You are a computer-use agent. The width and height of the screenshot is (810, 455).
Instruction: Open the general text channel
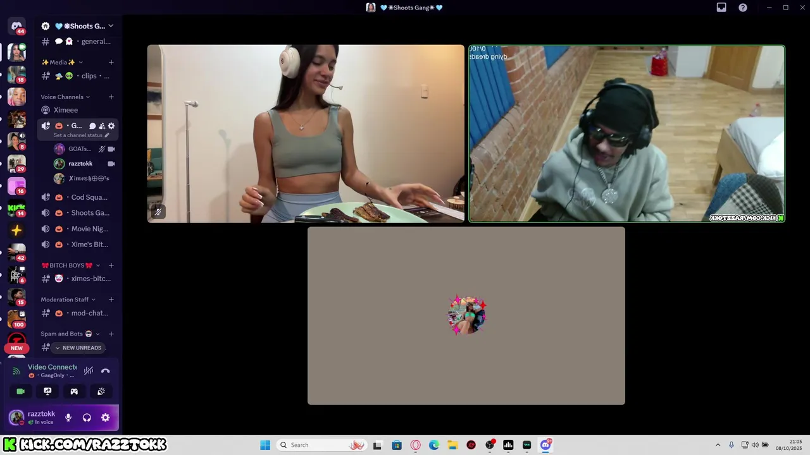[78, 42]
